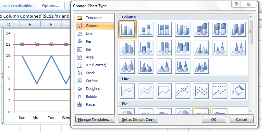Choose the basic Line chart thumbnail

pyautogui.click(x=127, y=91)
